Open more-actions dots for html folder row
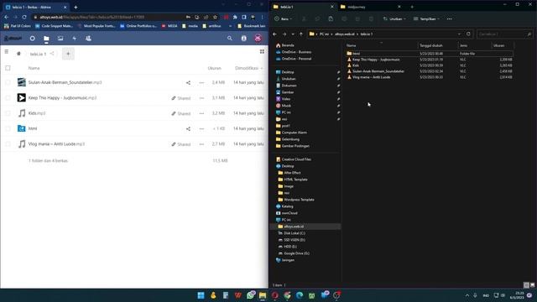The width and height of the screenshot is (537, 302). click(x=201, y=128)
